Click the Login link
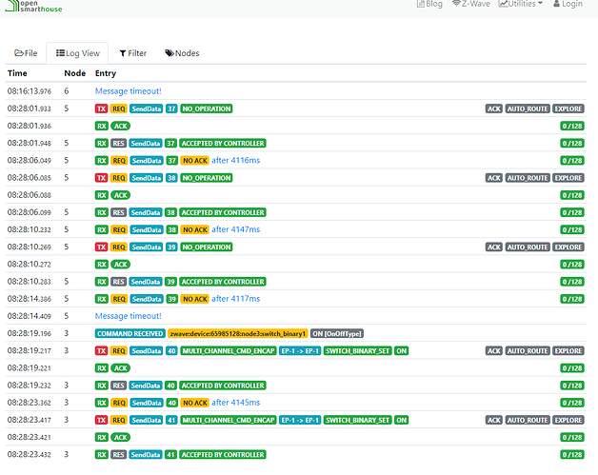This screenshot has width=598, height=475. [568, 4]
